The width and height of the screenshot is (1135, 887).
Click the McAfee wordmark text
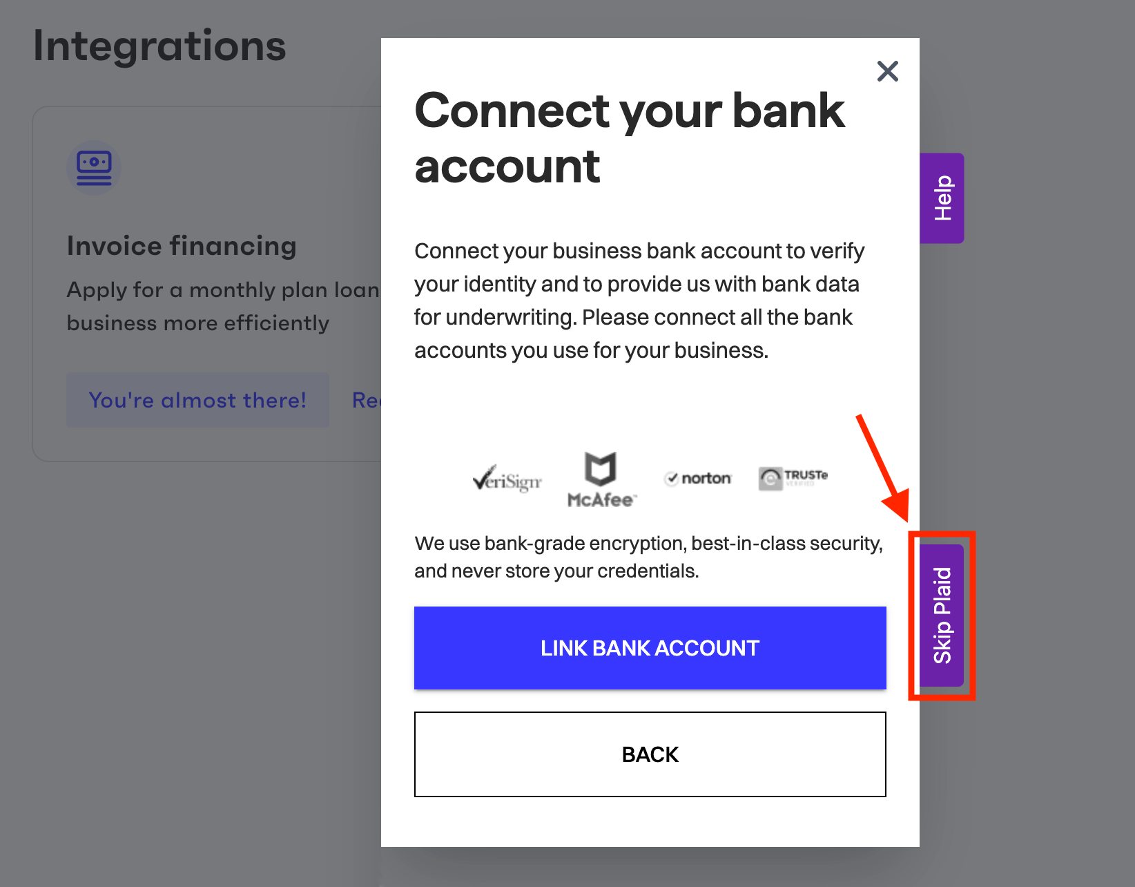601,499
